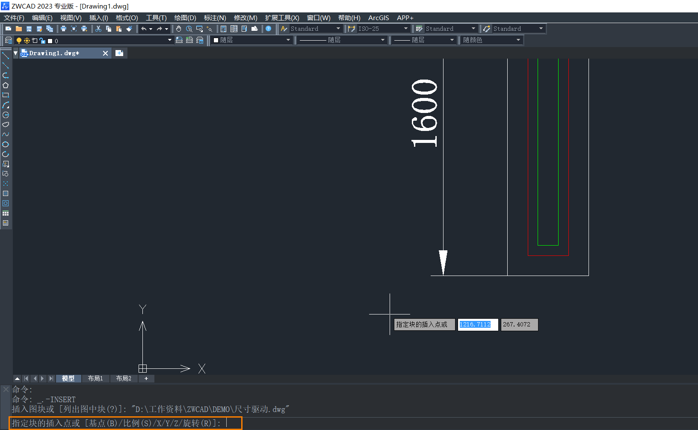698x430 pixels.
Task: Expand the redo history dropdown arrow
Action: 166,29
